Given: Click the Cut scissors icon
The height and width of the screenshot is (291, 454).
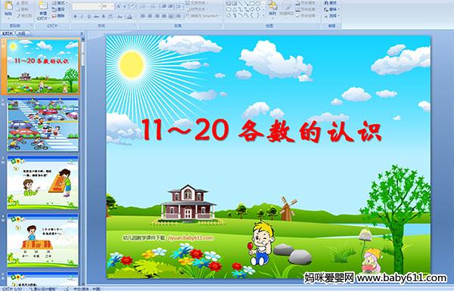Looking at the screenshot, I should click(x=17, y=3).
